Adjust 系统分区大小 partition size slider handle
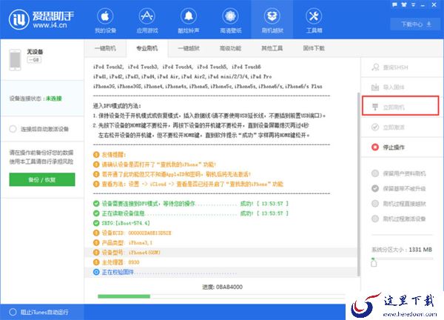The height and width of the screenshot is (320, 444). 374,262
